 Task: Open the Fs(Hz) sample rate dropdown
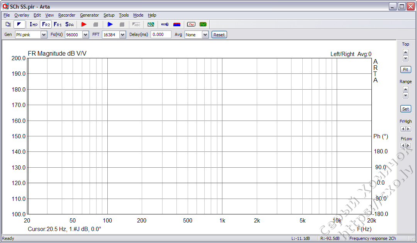coord(85,34)
